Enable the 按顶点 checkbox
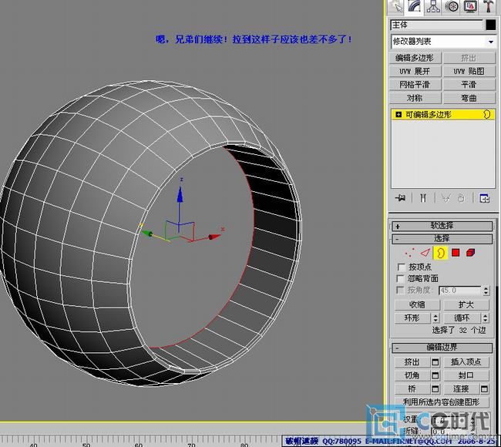The width and height of the screenshot is (501, 447). (401, 267)
